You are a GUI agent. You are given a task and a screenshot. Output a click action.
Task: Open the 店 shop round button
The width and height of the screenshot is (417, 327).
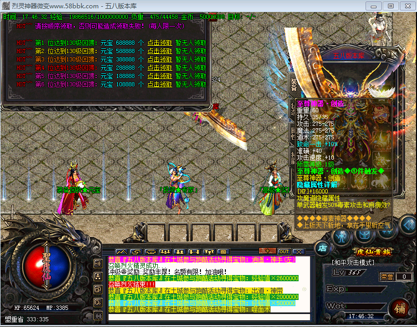coord(322,248)
